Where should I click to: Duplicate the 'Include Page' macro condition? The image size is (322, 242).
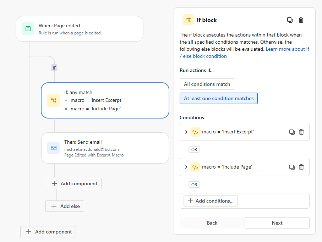[292, 167]
